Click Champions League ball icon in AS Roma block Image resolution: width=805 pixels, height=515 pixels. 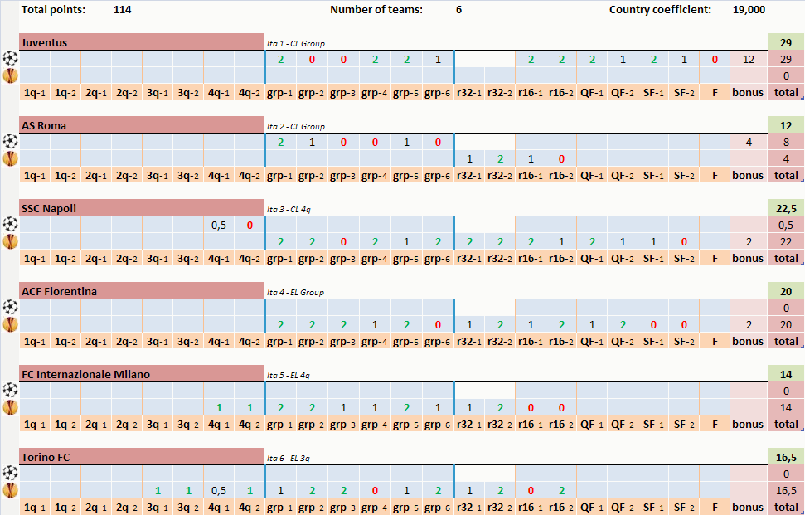coord(10,142)
